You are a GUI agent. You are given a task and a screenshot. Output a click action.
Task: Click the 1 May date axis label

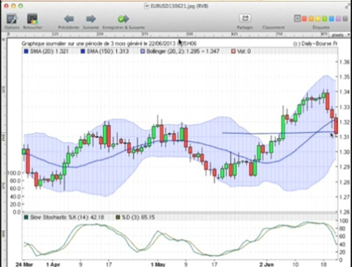(158, 264)
